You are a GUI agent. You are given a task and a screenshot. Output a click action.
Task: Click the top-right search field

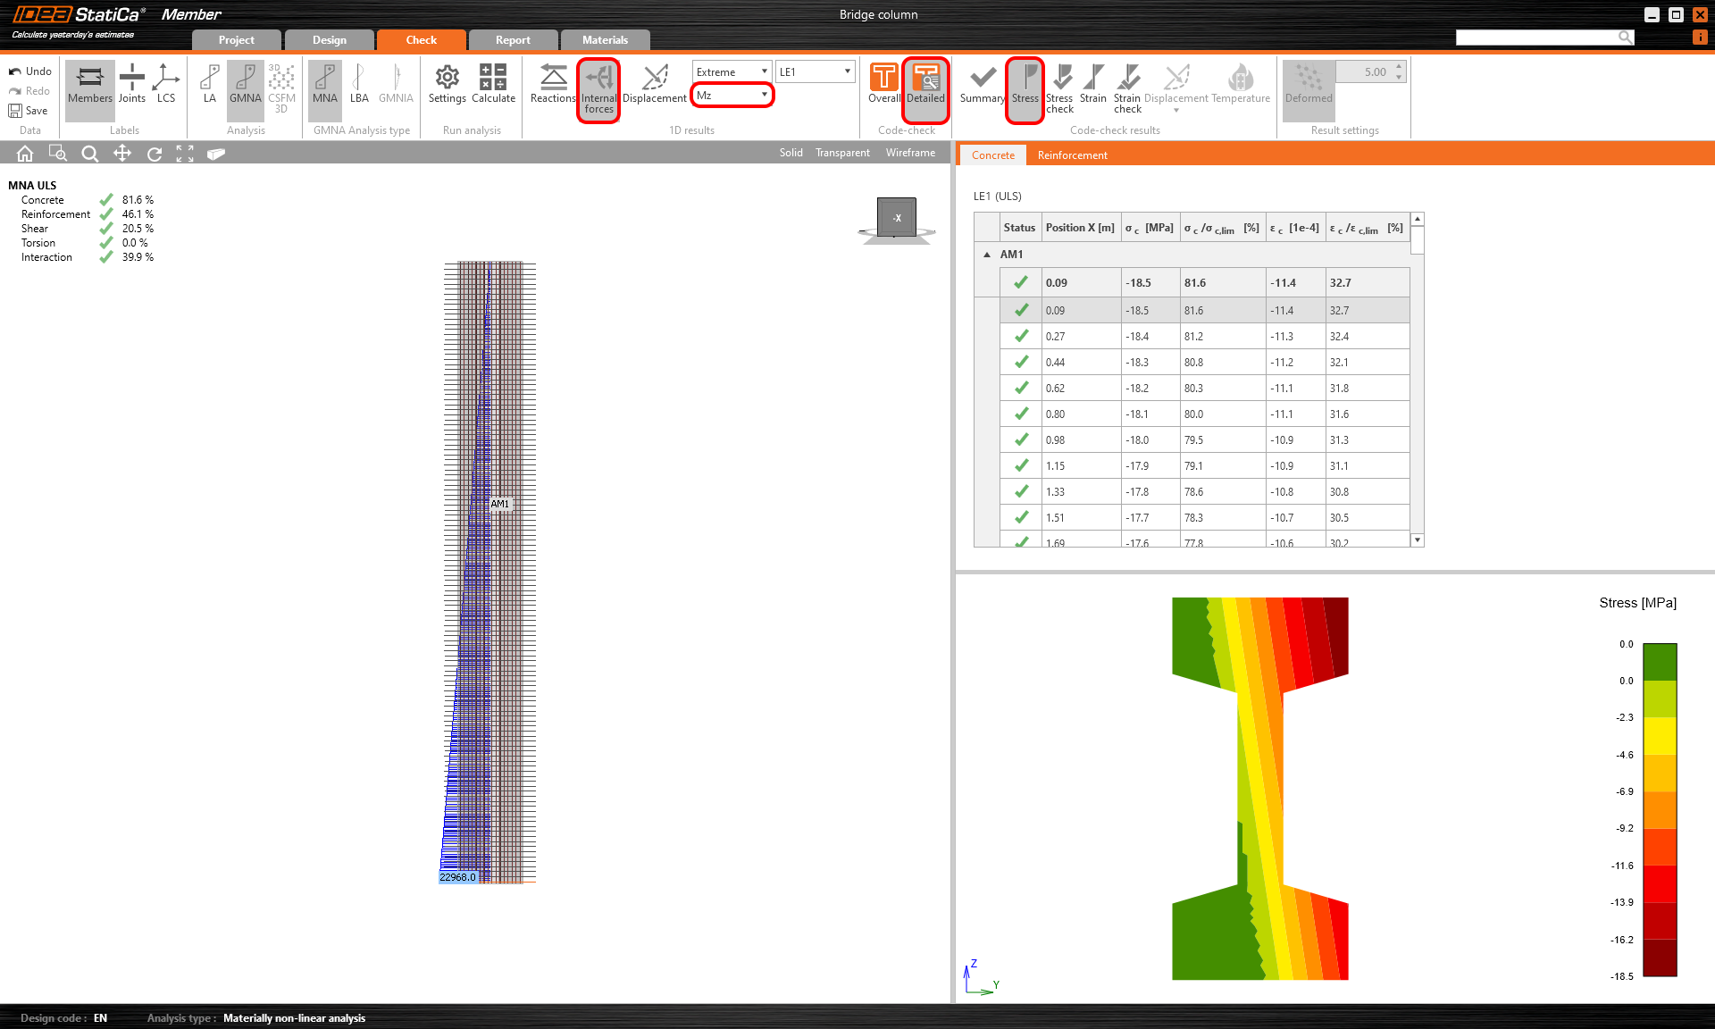coord(1538,37)
